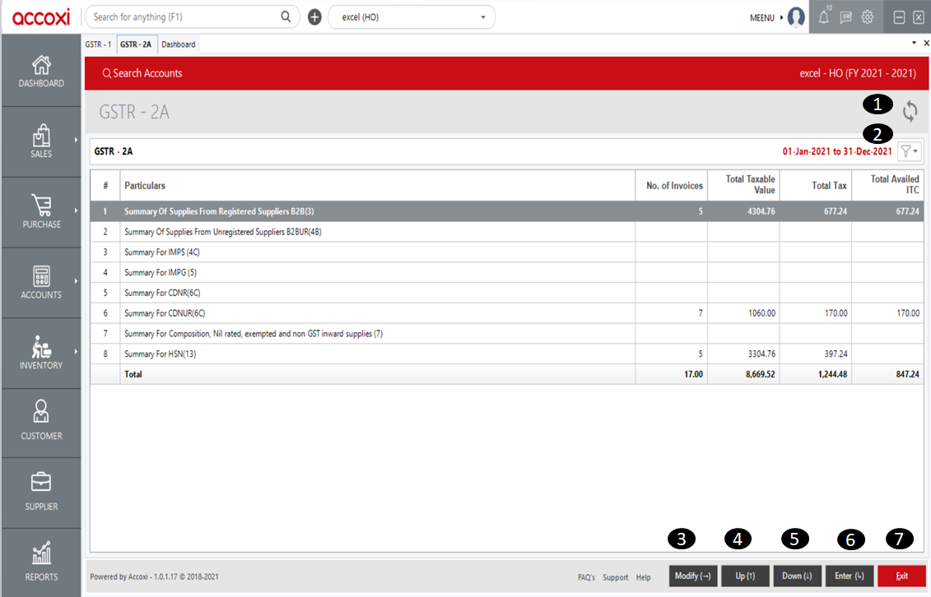931x597 pixels.
Task: Open the Support link
Action: [615, 577]
